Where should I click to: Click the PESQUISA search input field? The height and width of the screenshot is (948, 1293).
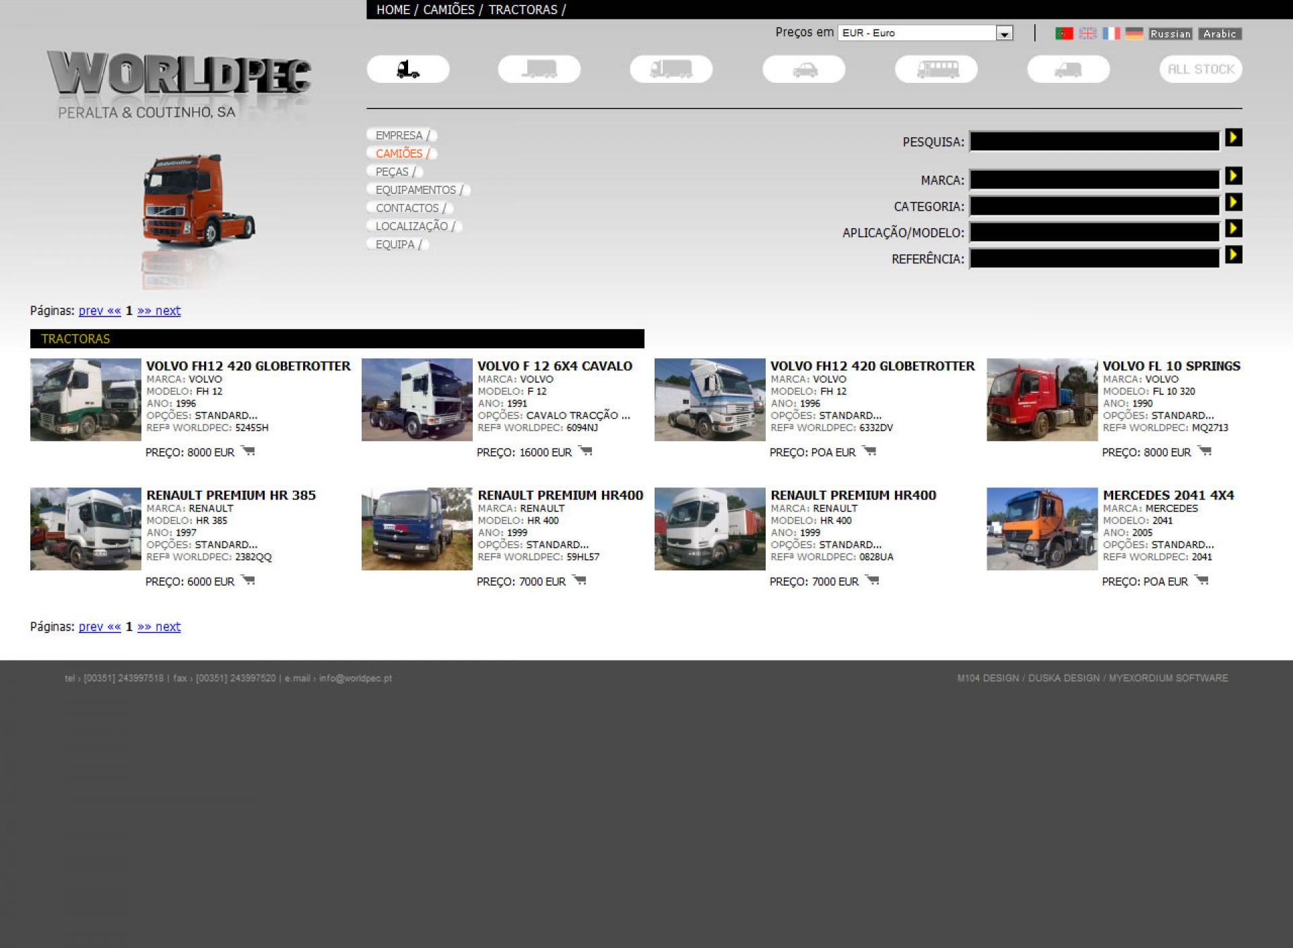click(1094, 141)
